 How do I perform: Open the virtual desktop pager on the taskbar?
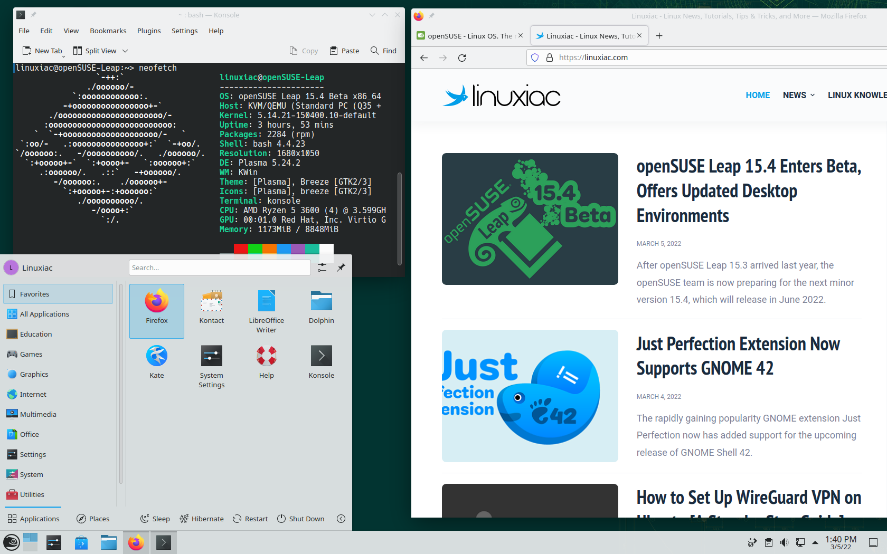click(x=30, y=542)
